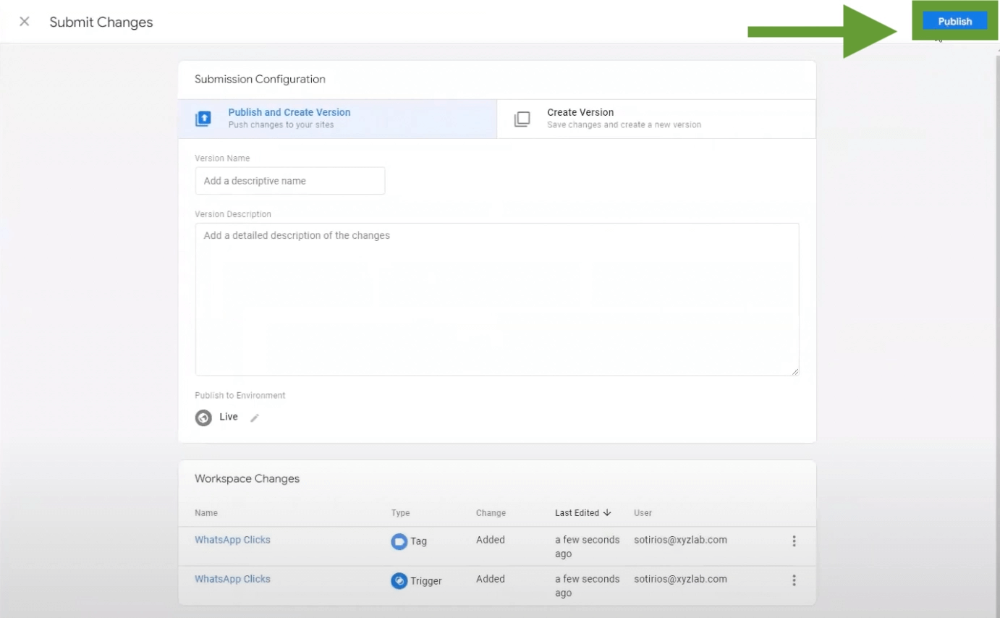Select the Create Version tab
Screen dimensions: 1000x618
click(x=656, y=119)
